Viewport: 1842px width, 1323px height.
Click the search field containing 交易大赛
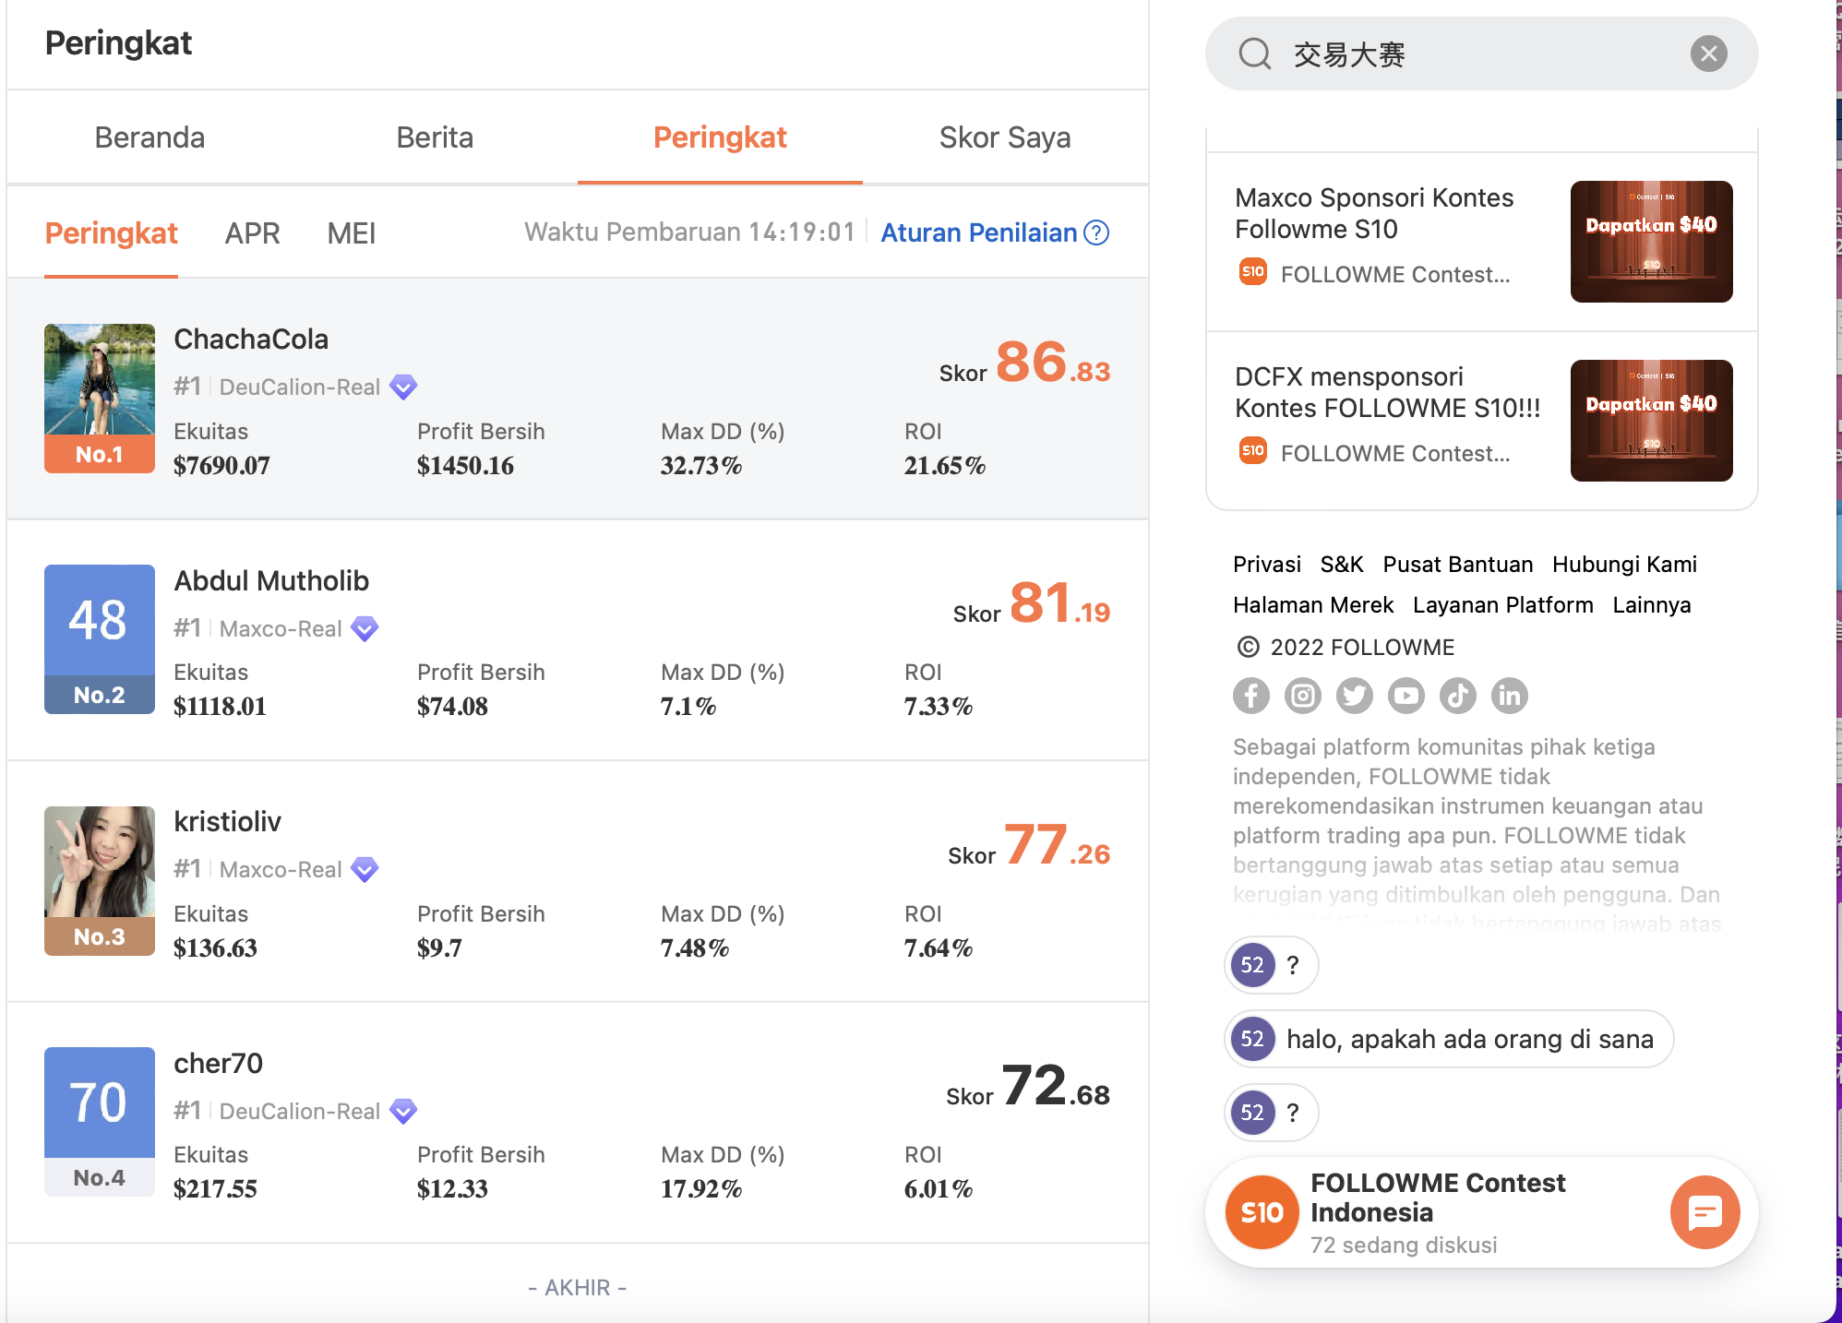pos(1481,54)
